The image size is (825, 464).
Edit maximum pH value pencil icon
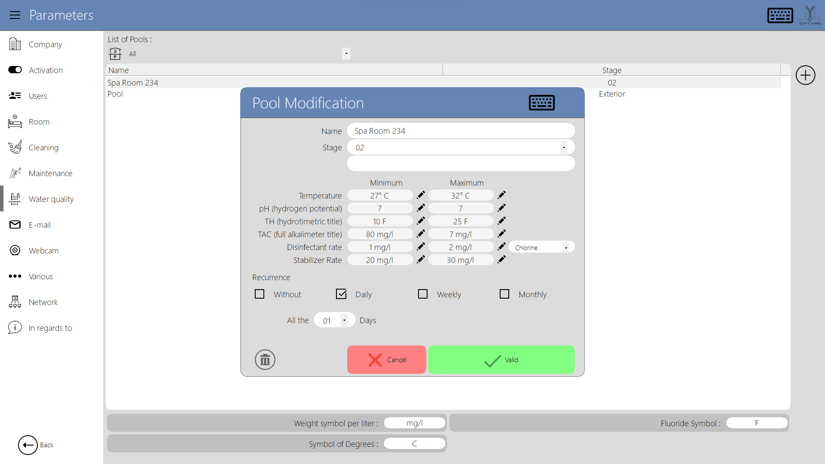coord(501,208)
